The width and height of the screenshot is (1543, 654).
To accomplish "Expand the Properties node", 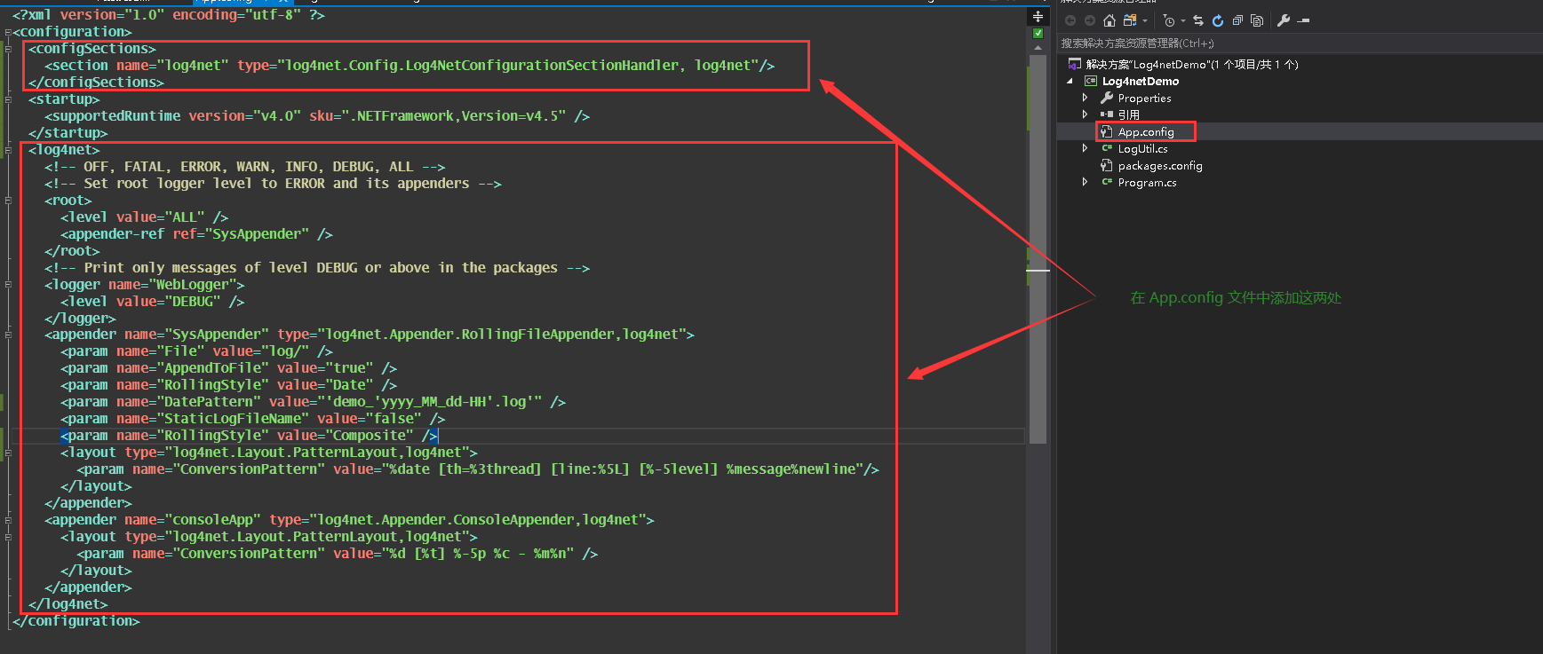I will [x=1085, y=98].
